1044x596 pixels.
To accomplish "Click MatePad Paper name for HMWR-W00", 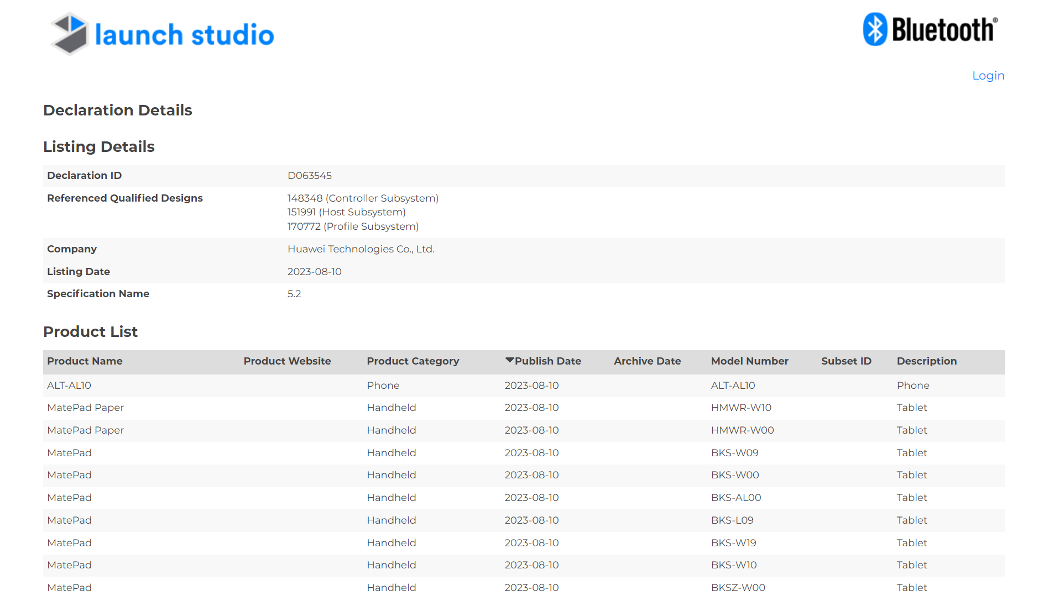I will 85,430.
